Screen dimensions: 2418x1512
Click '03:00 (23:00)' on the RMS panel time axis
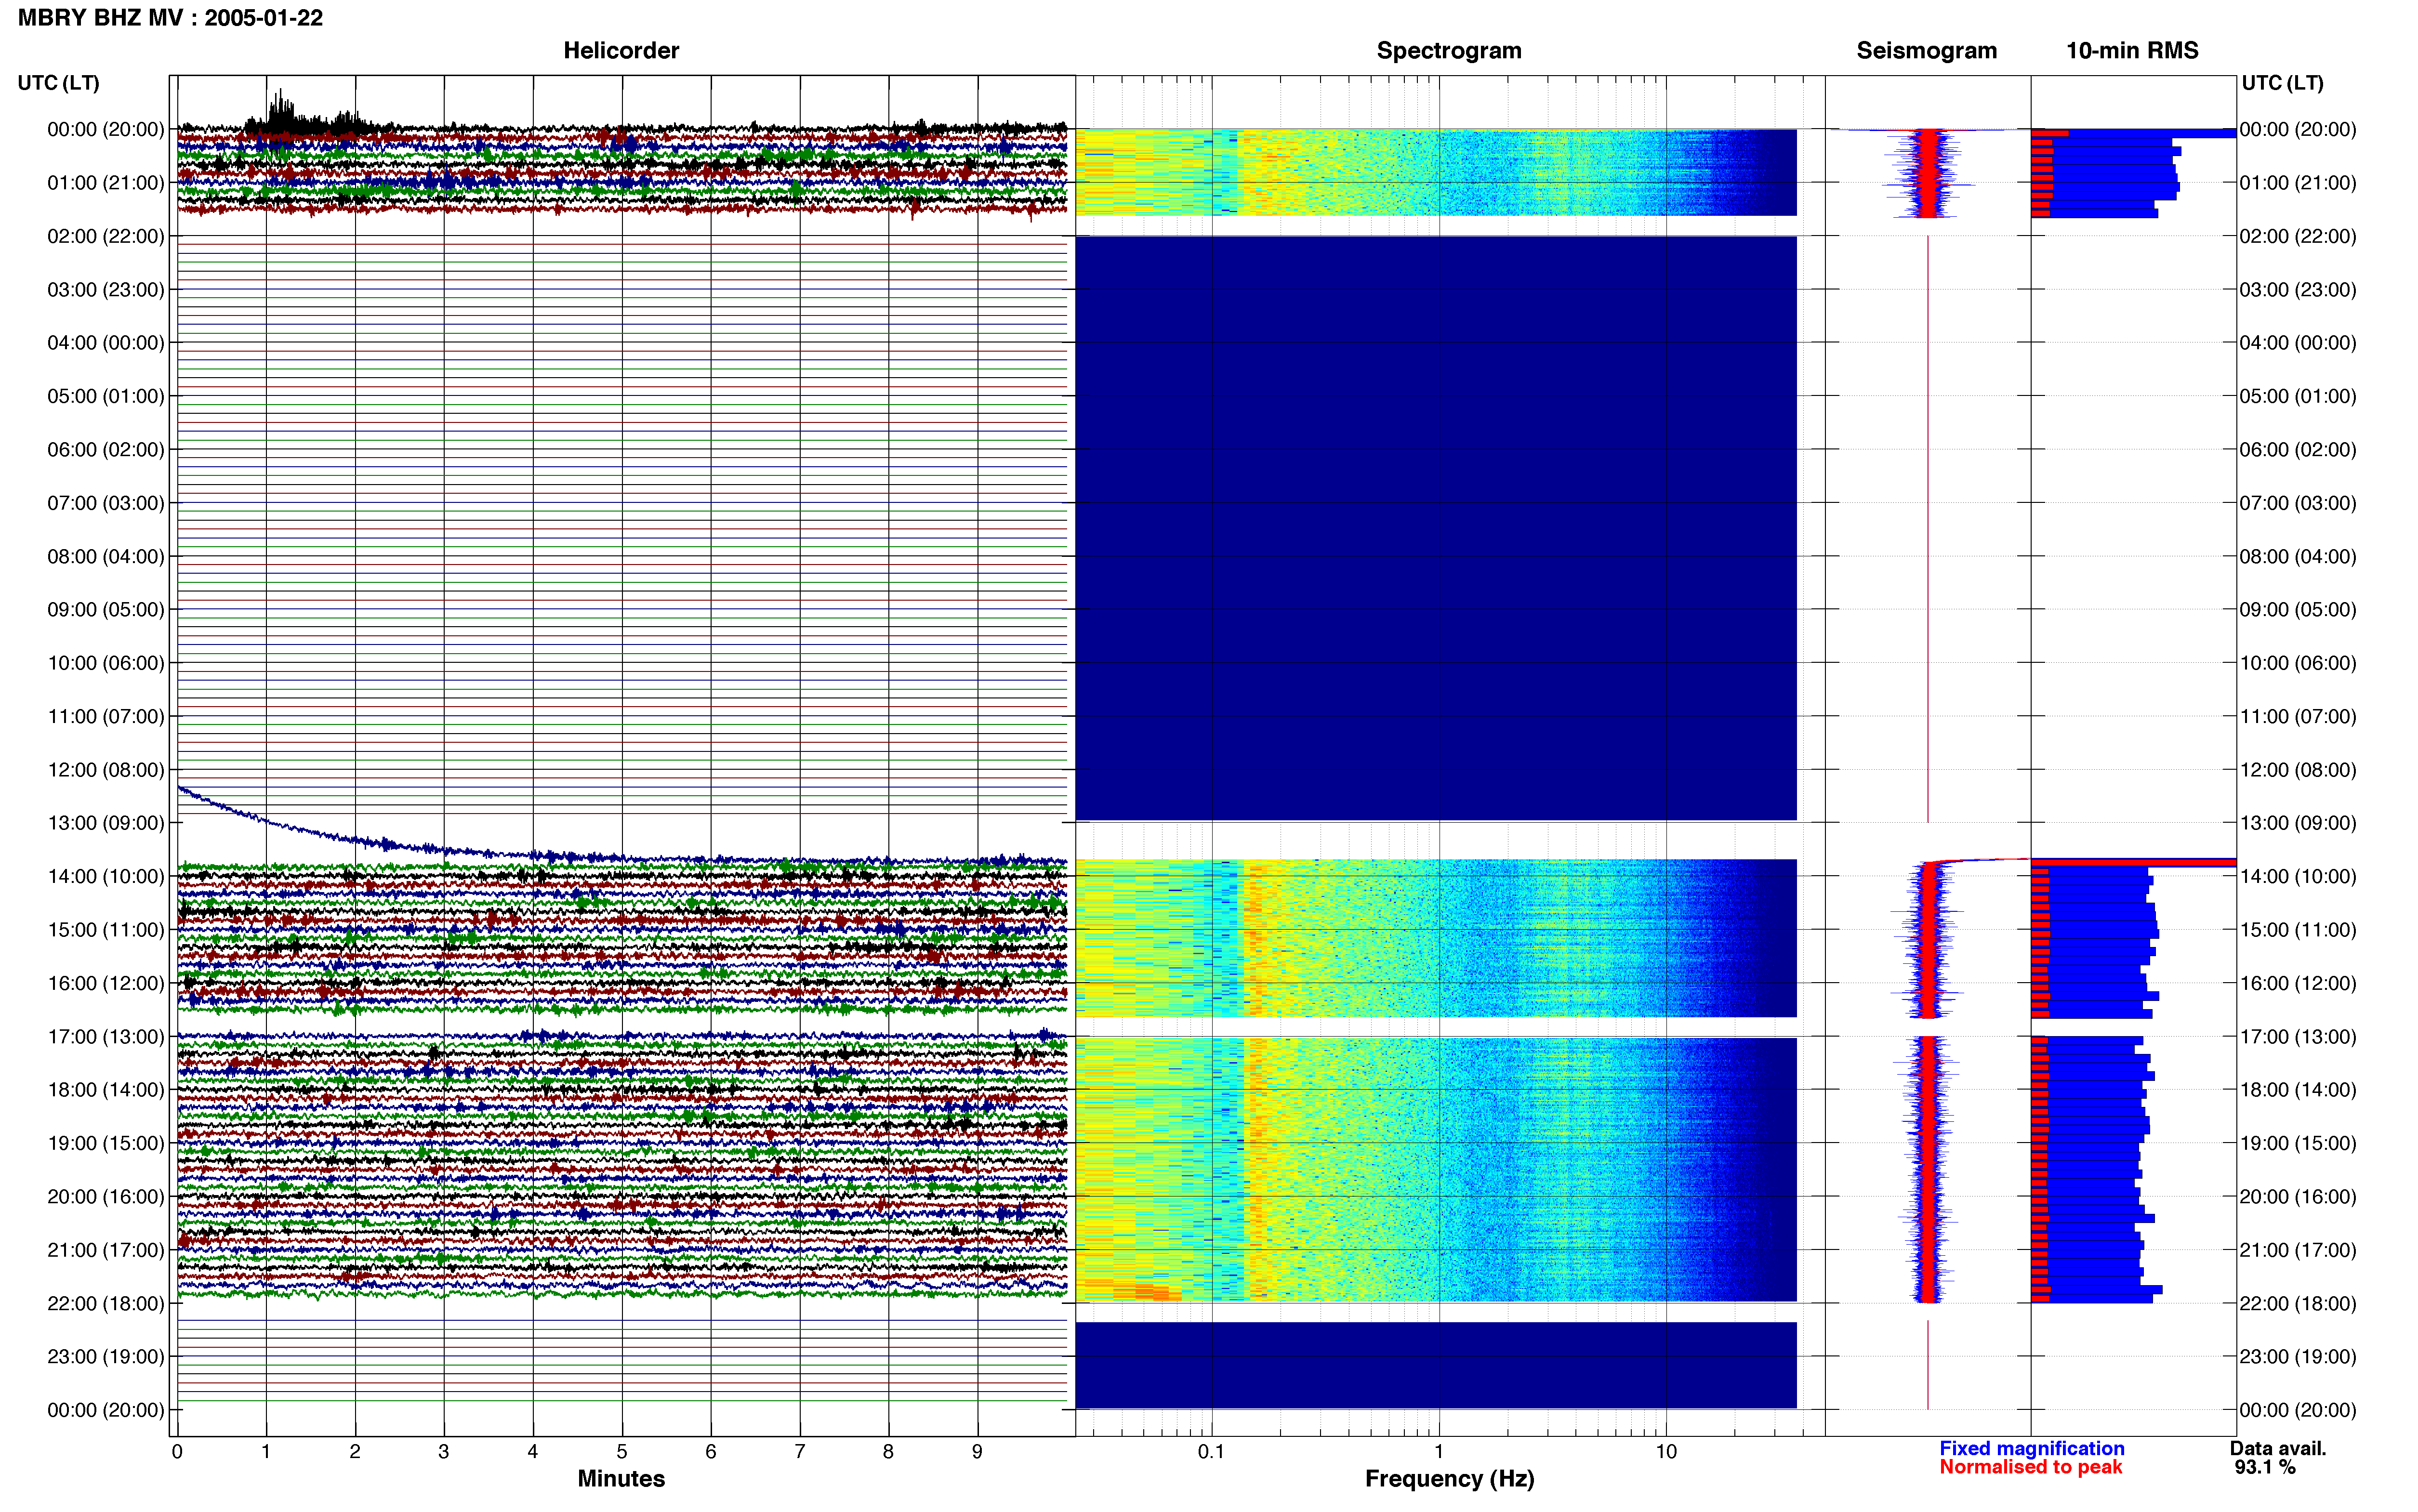[x=2298, y=290]
